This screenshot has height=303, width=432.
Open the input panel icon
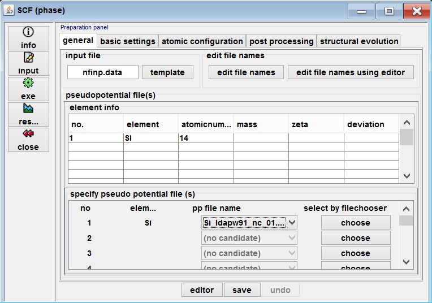[x=28, y=58]
